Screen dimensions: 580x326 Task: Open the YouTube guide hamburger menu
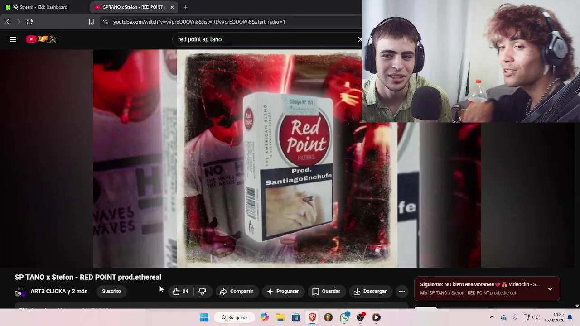pos(13,39)
